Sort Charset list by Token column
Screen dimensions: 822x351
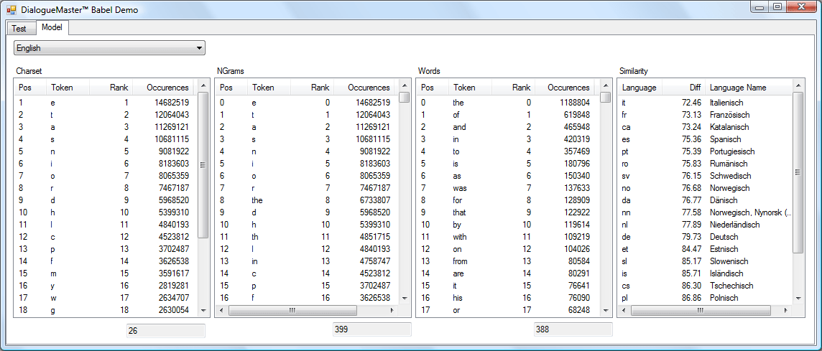tap(68, 88)
